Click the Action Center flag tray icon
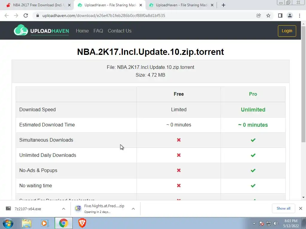This screenshot has width=306, height=229. pyautogui.click(x=261, y=223)
